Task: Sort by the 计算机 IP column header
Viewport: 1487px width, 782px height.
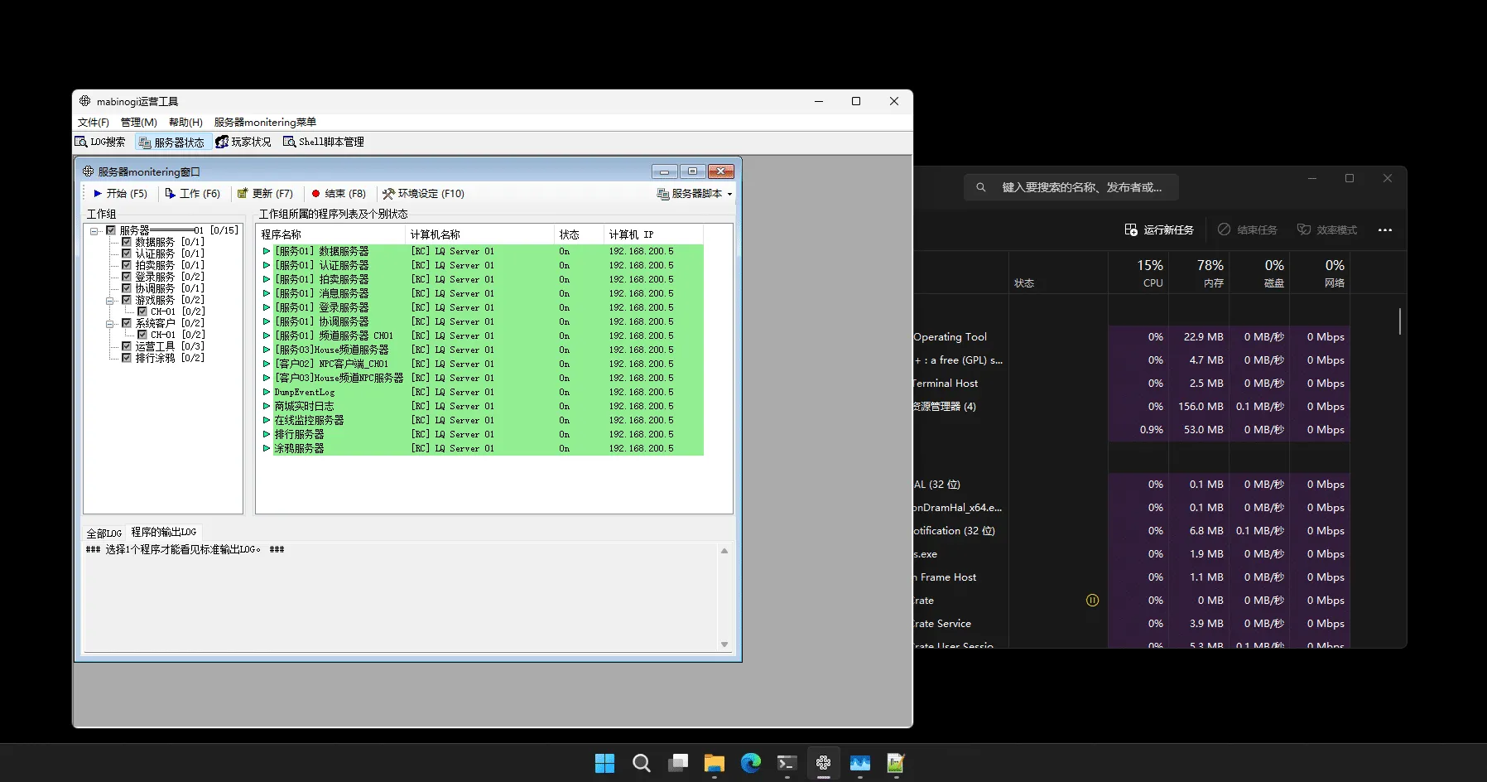Action: tap(653, 234)
